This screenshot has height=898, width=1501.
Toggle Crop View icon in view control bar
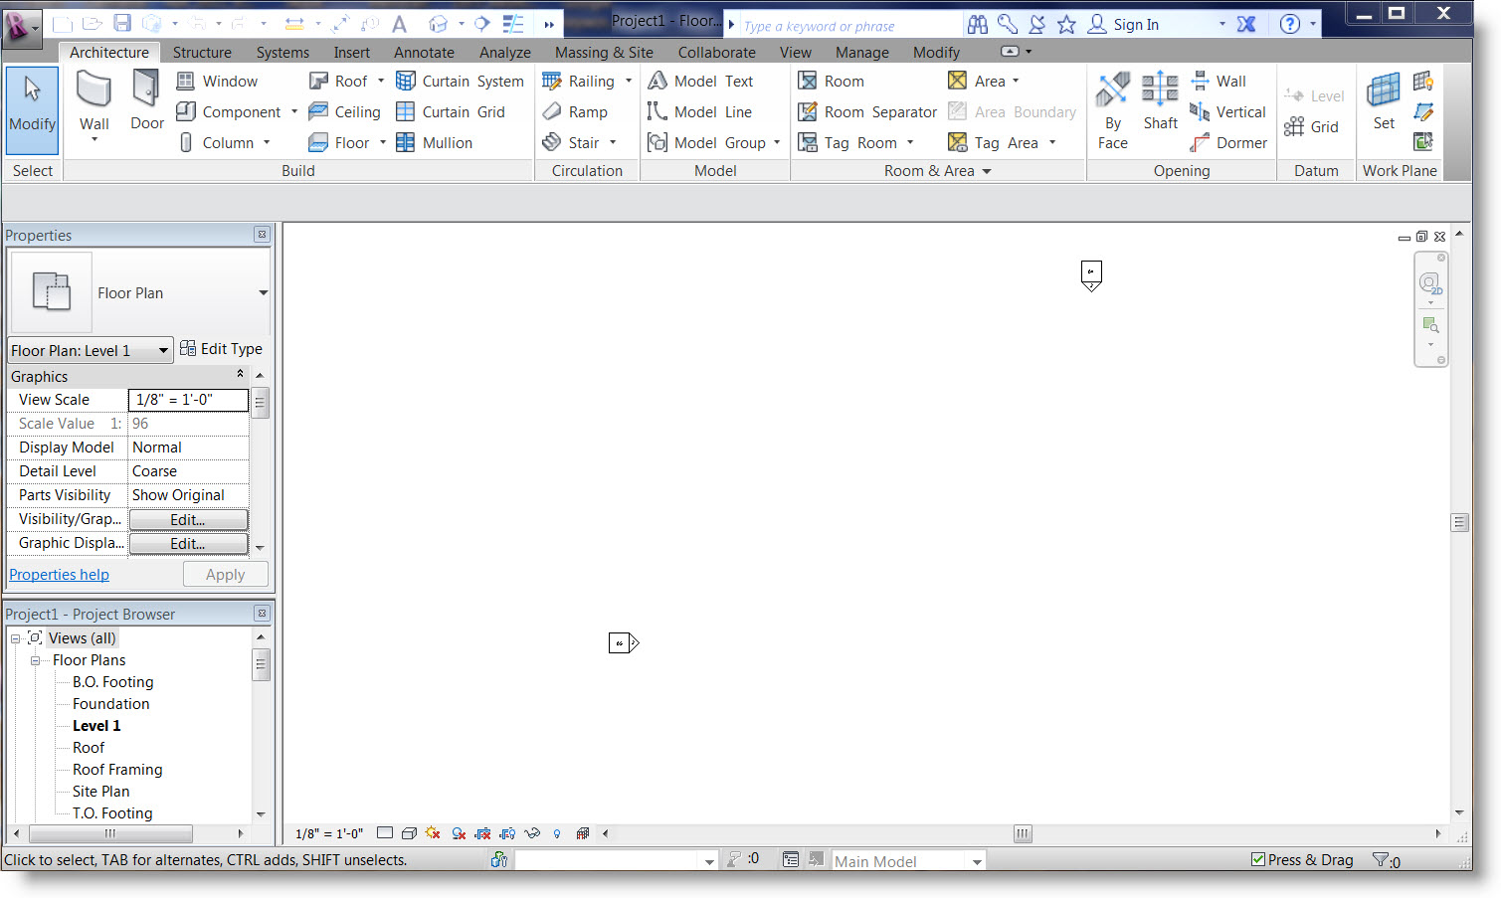(x=483, y=833)
